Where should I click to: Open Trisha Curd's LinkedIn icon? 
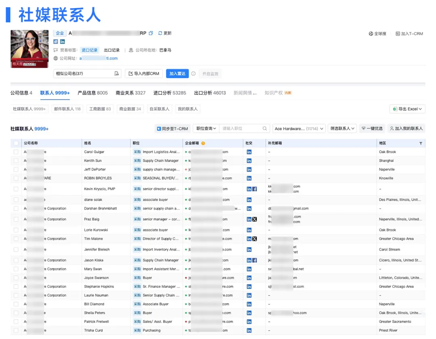pyautogui.click(x=249, y=331)
